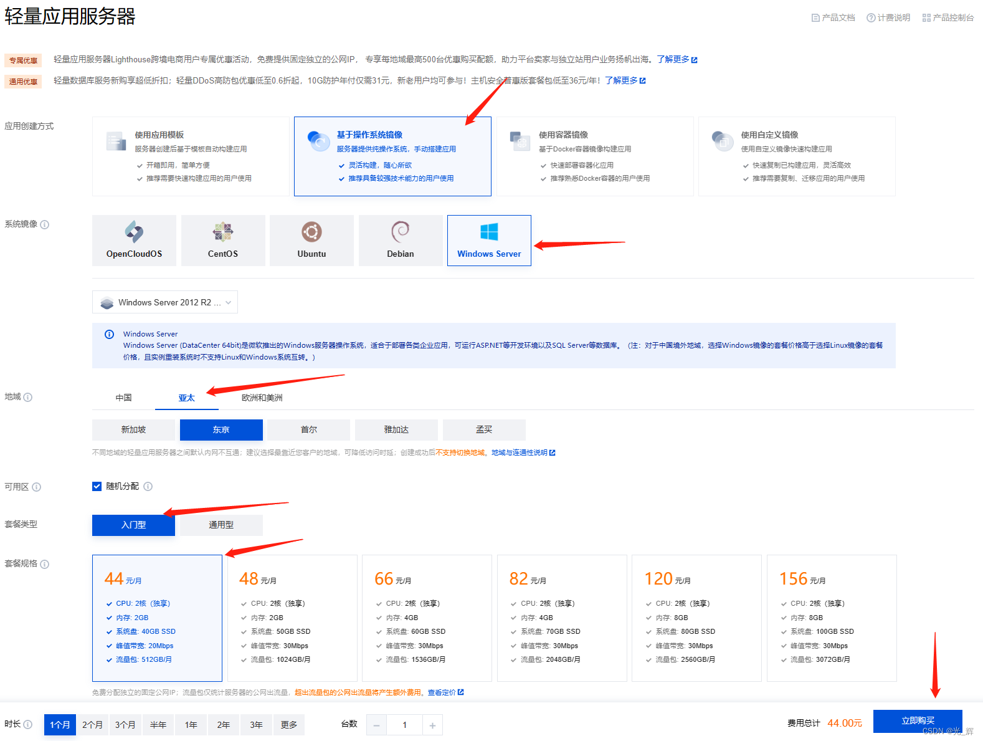Set duration to 2个月

[92, 725]
